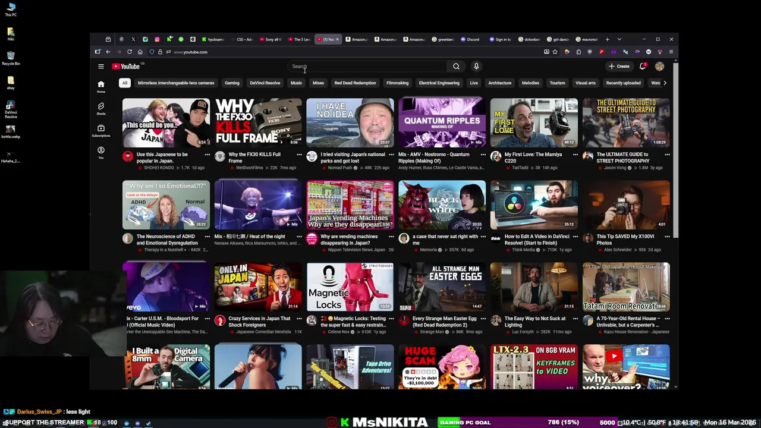The image size is (761, 428).
Task: Switch to 'Sign in to' browser tab
Action: pos(500,39)
